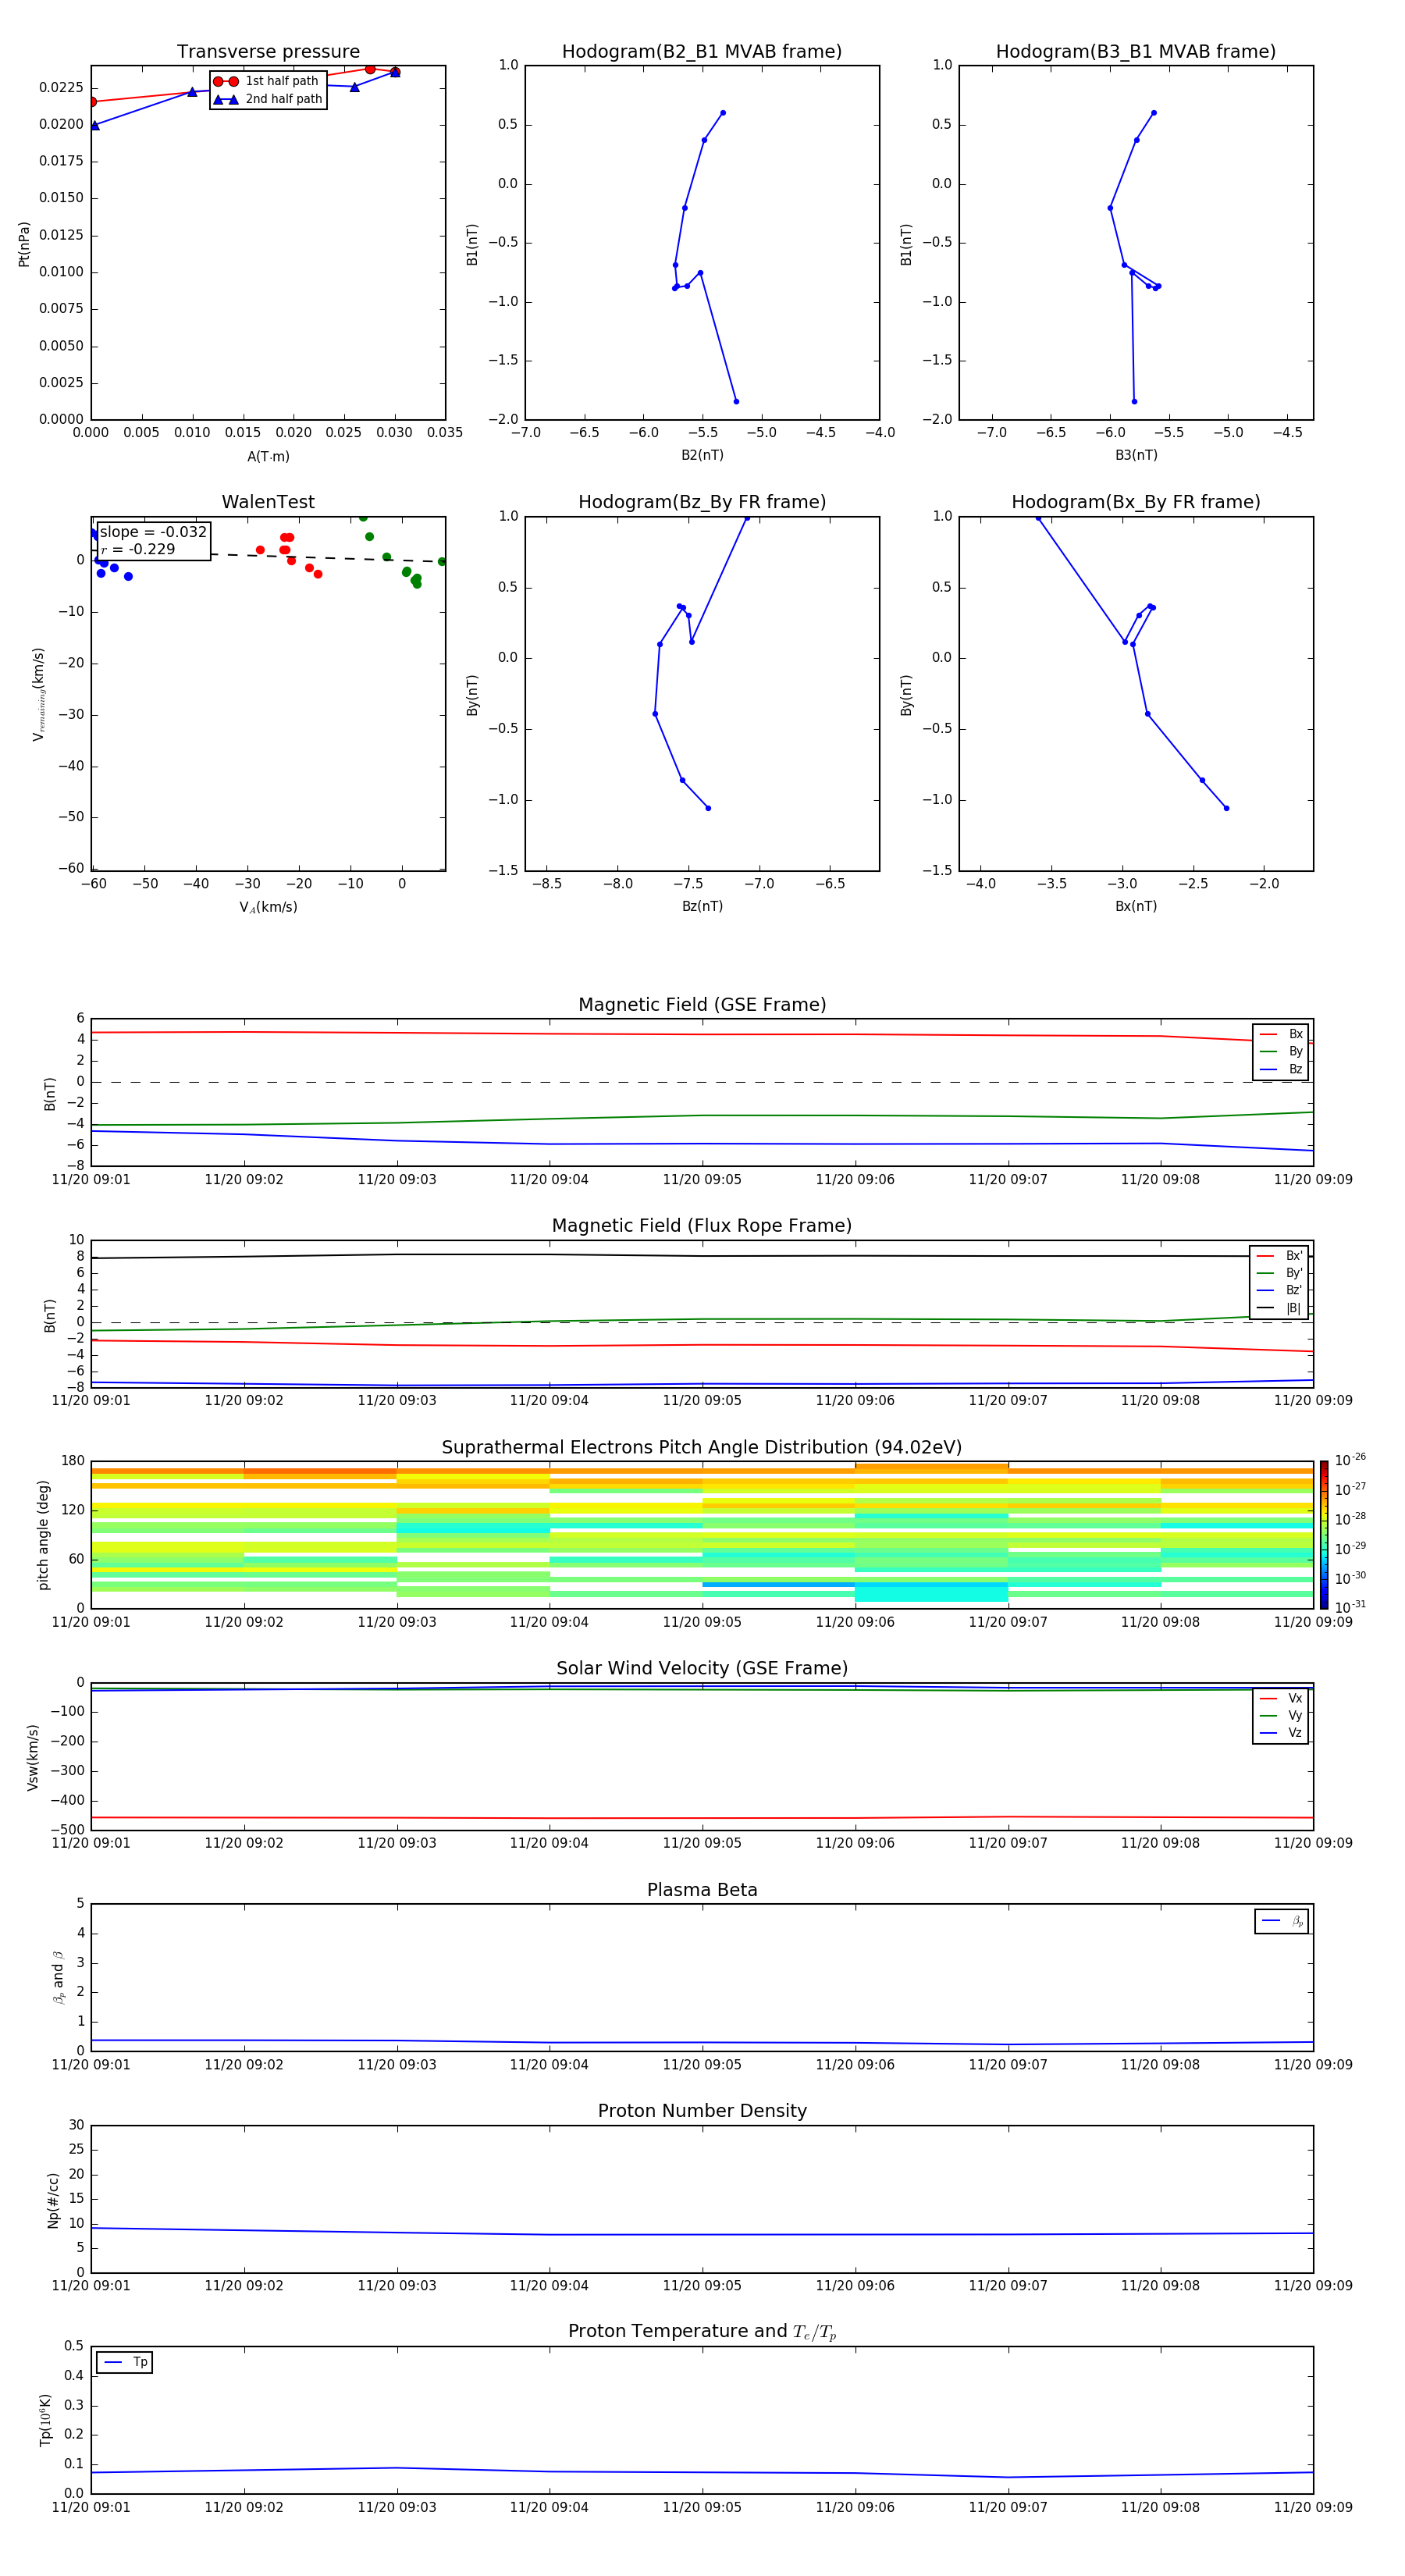Select the Suprathermal Electrons Pitch Angle Distribution title
The width and height of the screenshot is (1405, 2576).
coord(702,1447)
